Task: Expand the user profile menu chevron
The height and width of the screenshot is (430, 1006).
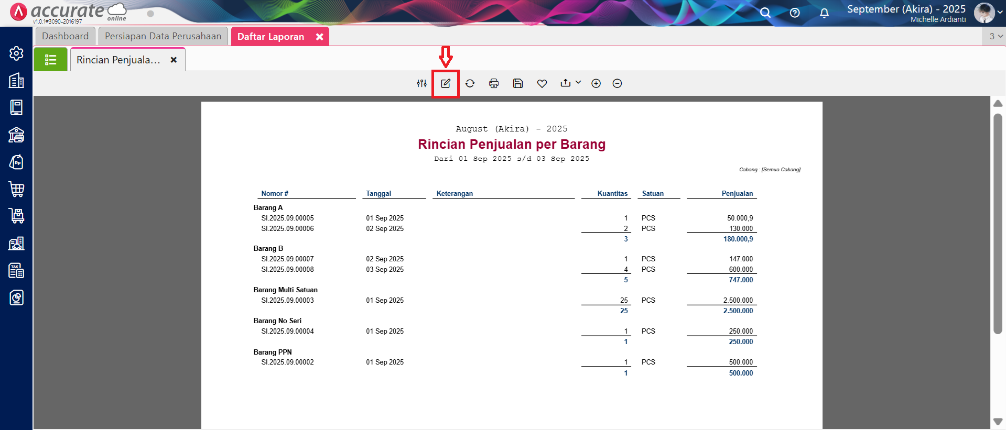Action: [x=1000, y=13]
